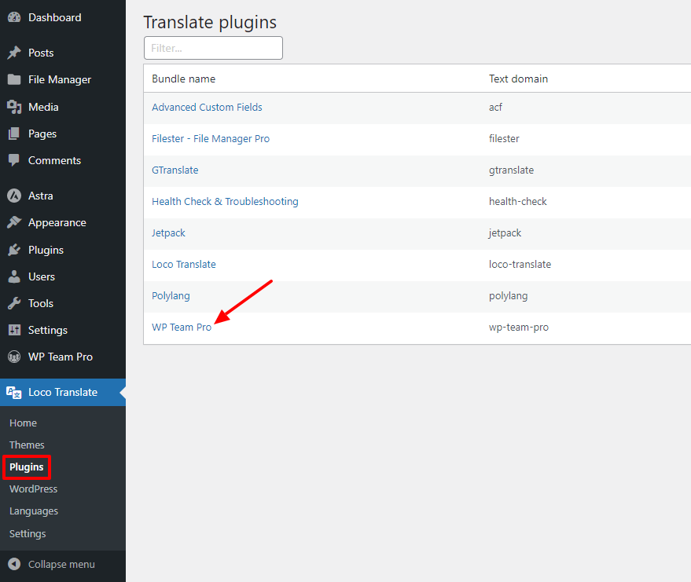Click the Translate plugins page heading
The width and height of the screenshot is (691, 582).
[210, 23]
